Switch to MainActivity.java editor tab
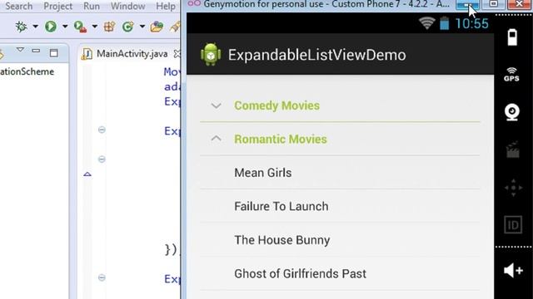The image size is (533, 299). [132, 53]
